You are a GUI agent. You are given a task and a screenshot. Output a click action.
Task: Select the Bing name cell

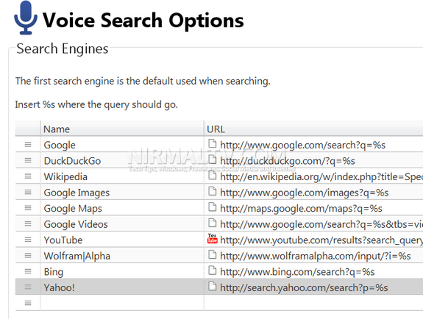(x=122, y=271)
